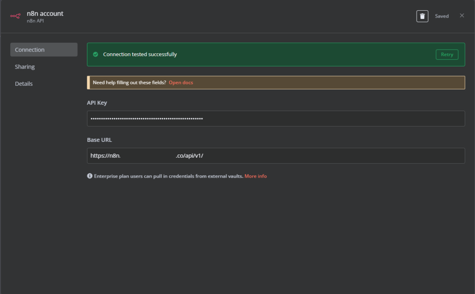
Task: Click the n8n logo icon
Action: click(x=15, y=16)
